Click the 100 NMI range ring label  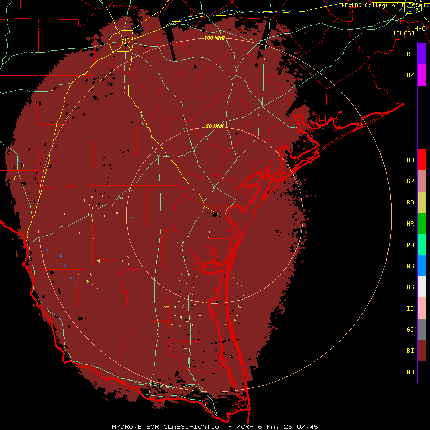coord(215,38)
